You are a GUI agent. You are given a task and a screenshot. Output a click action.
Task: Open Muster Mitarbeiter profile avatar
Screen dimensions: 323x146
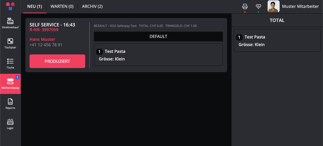274,7
